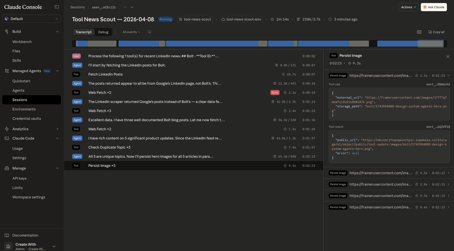Screen dimensions: 454x251
Task: Click the tool-news-scout agent chip
Action: [195, 19]
